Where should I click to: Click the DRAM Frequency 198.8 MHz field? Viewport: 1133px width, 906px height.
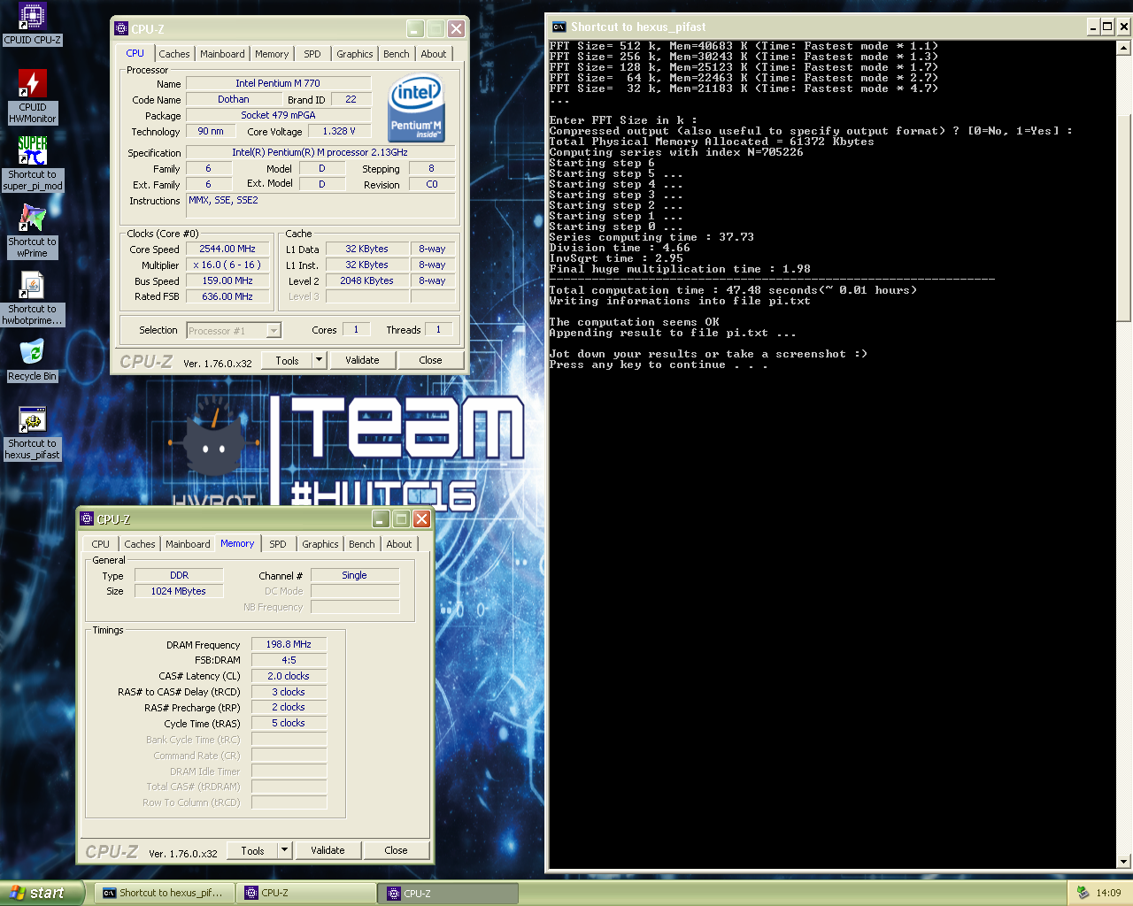tap(289, 644)
